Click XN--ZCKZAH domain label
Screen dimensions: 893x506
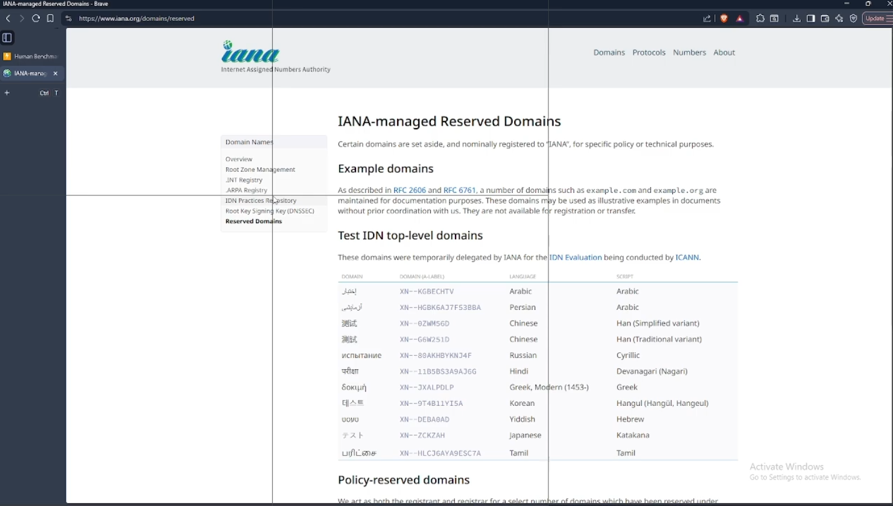click(422, 435)
